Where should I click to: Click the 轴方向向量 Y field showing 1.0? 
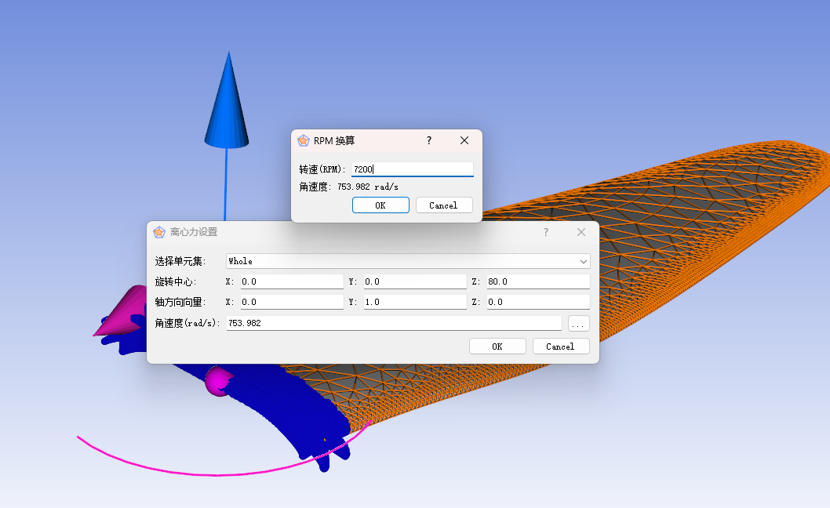[x=415, y=302]
